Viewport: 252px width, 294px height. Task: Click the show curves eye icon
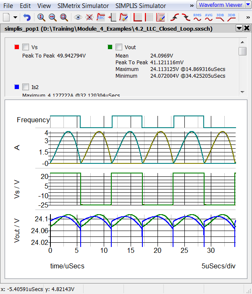pyautogui.click(x=78, y=18)
